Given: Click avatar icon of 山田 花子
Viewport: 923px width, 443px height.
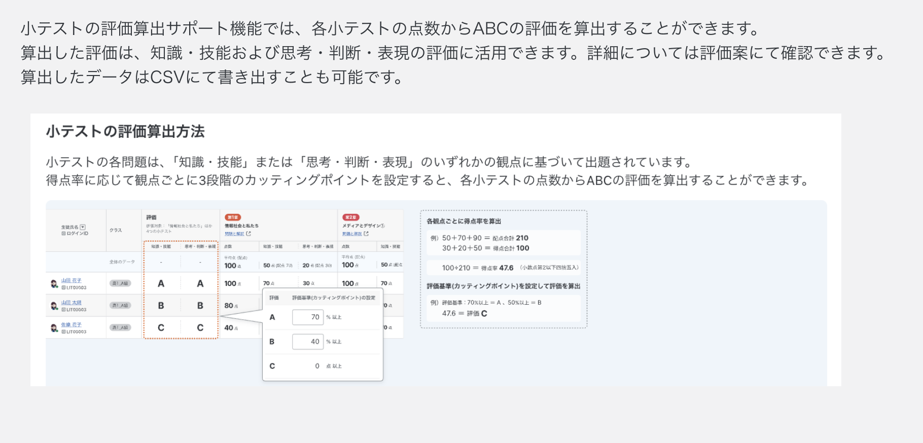Looking at the screenshot, I should click(54, 283).
